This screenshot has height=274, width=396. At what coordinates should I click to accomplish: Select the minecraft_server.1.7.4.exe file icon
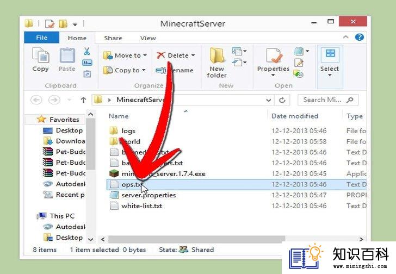[x=114, y=173]
